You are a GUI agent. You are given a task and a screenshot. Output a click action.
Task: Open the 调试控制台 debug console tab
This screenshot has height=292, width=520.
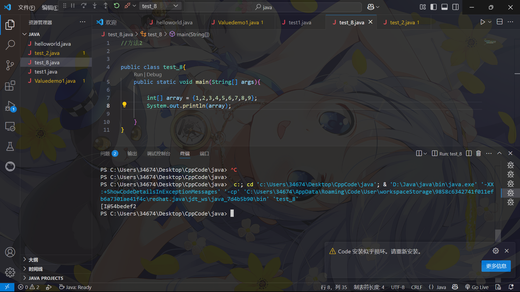(x=158, y=154)
